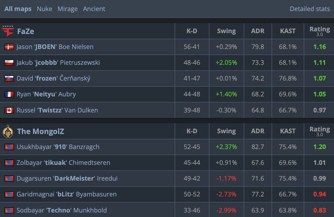Select the Ancient map tab
The image size is (334, 217).
coord(94,9)
